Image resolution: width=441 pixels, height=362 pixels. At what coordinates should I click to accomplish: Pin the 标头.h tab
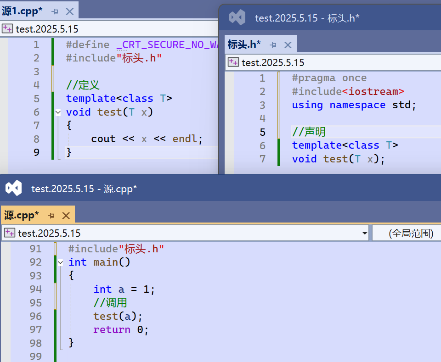(273, 45)
